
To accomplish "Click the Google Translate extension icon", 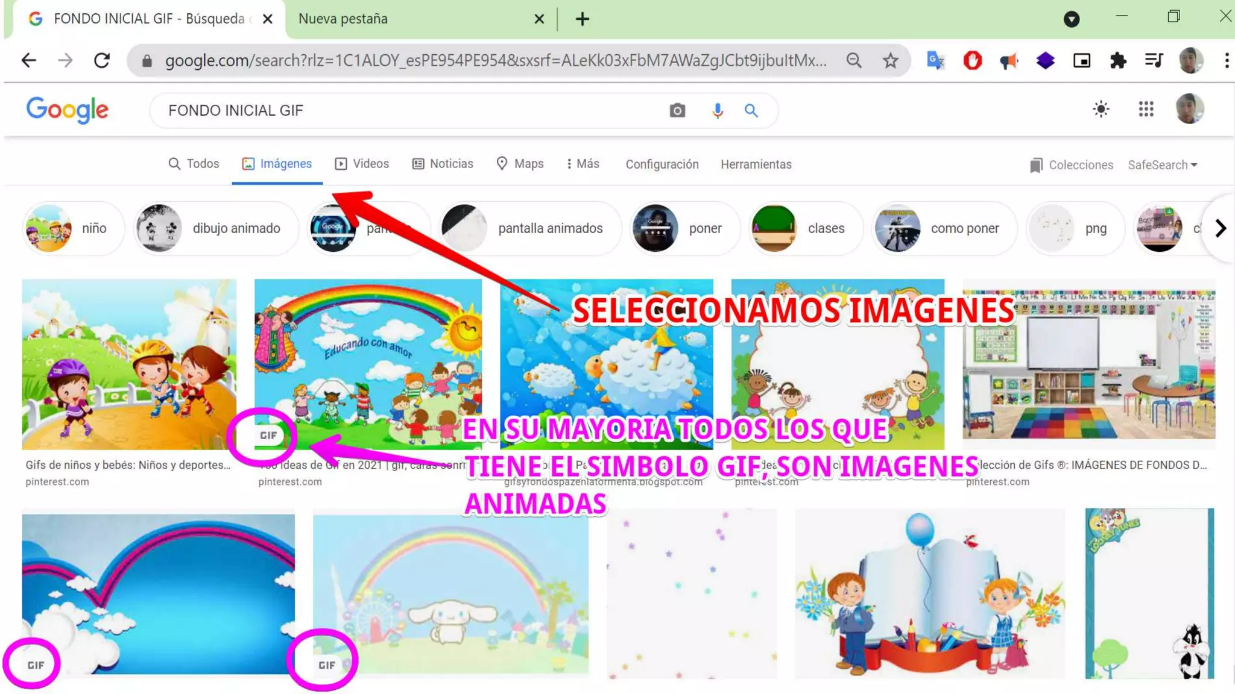I will [x=935, y=60].
